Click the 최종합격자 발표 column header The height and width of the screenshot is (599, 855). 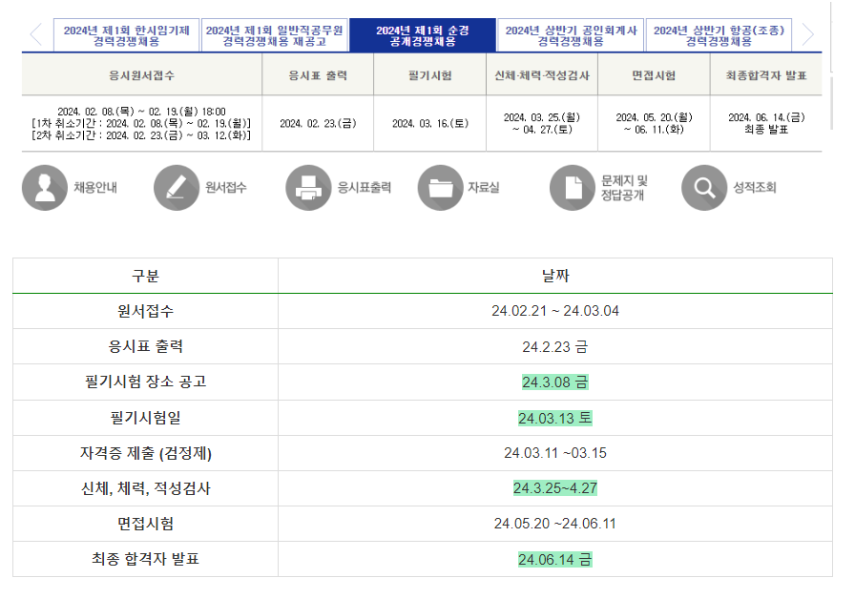pyautogui.click(x=766, y=75)
